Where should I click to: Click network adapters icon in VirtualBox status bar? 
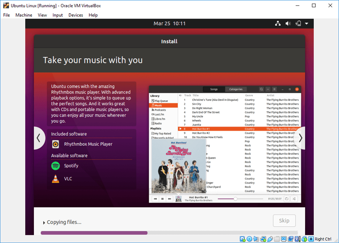[263, 239]
